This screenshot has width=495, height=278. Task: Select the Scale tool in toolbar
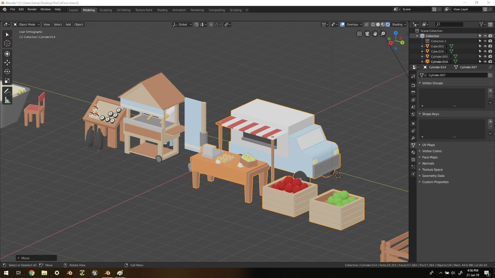click(7, 81)
